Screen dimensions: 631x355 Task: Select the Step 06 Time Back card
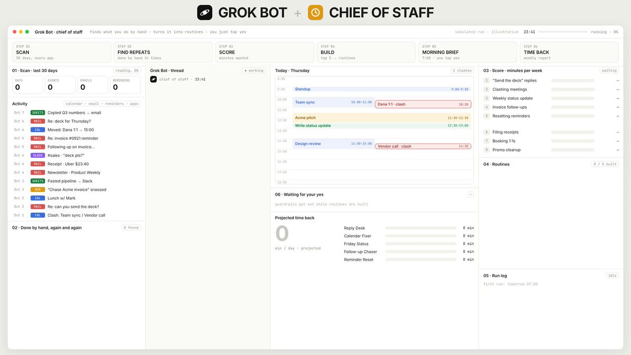pyautogui.click(x=569, y=53)
